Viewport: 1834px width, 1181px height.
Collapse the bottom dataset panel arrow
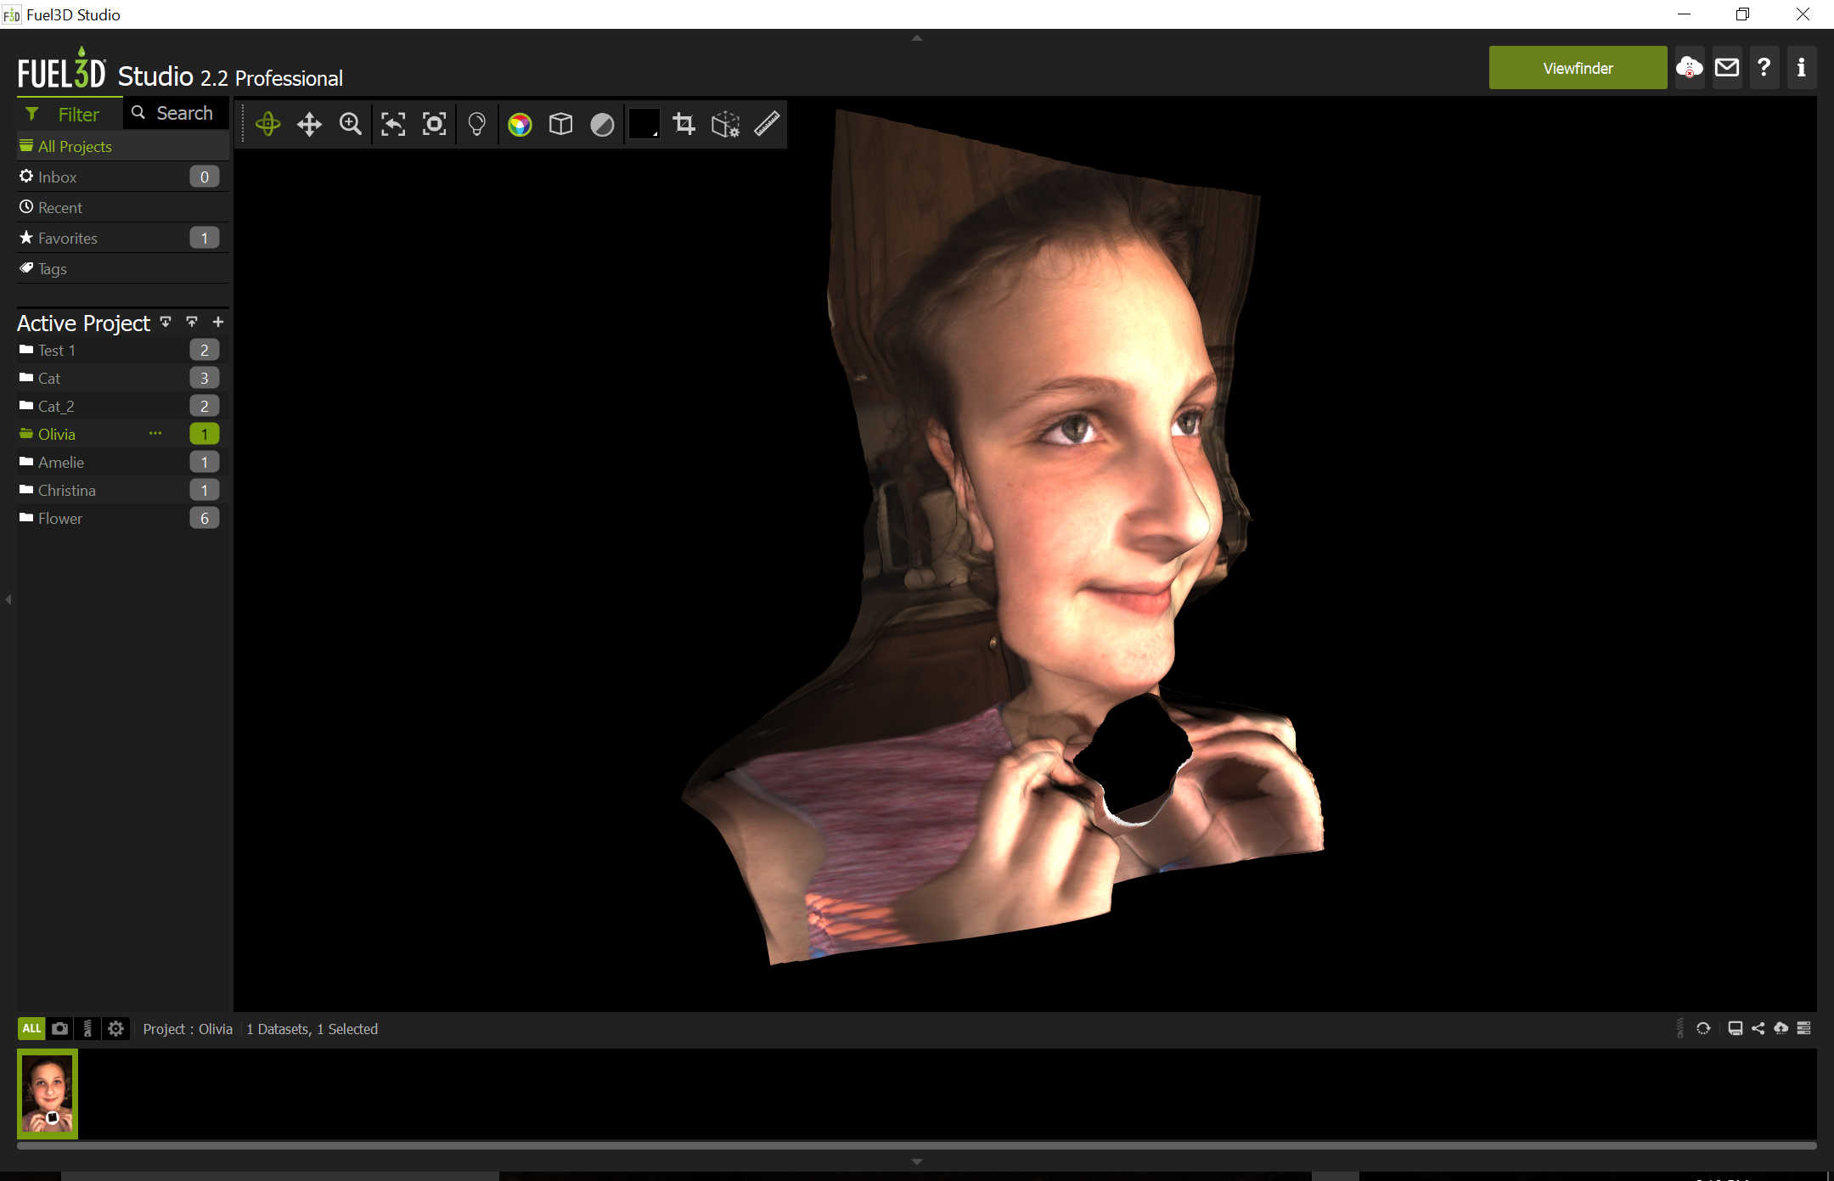917,1161
